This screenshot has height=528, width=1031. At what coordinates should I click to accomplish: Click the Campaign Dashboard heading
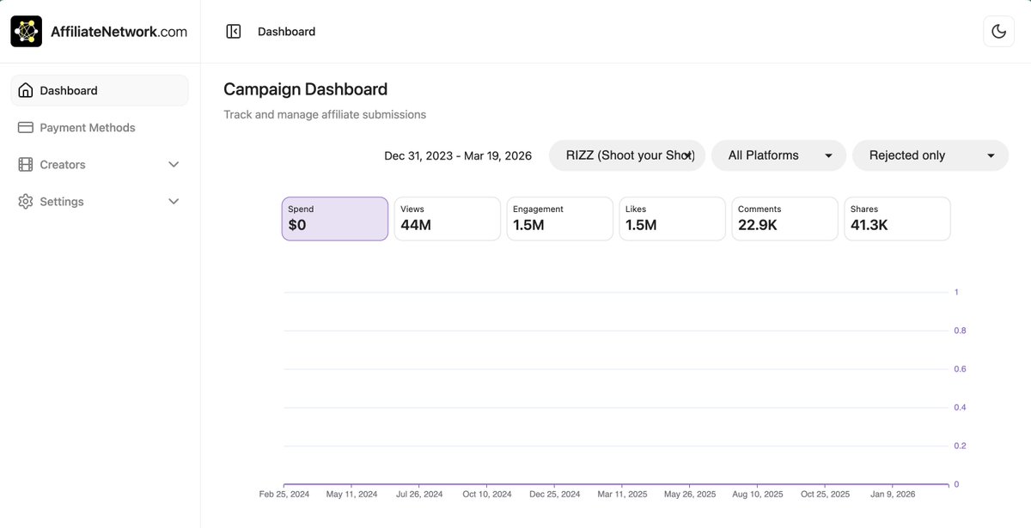[306, 89]
